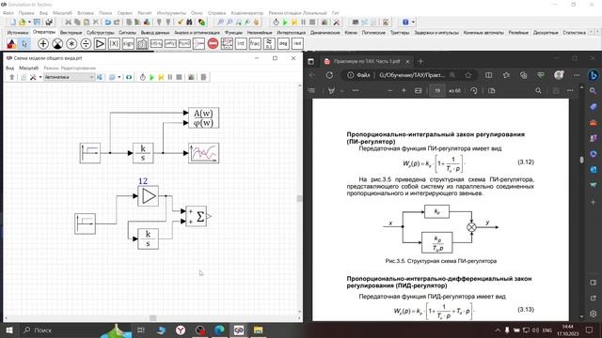Click the search icon in PDF toolbar
The width and height of the screenshot is (602, 338).
(x=538, y=91)
